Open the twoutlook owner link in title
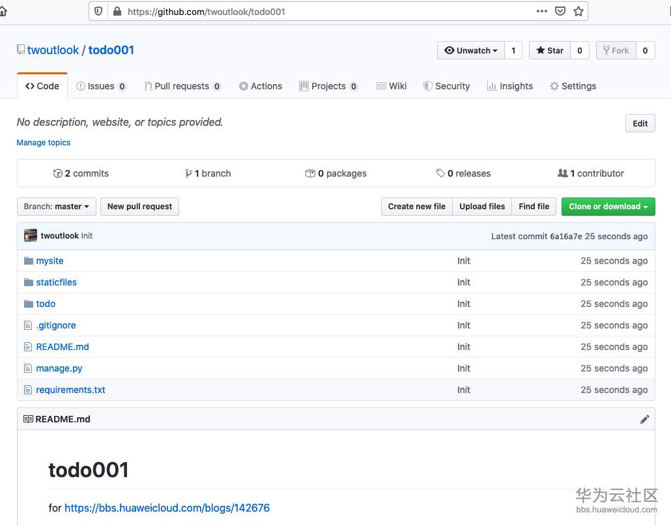This screenshot has width=671, height=526. pos(53,50)
